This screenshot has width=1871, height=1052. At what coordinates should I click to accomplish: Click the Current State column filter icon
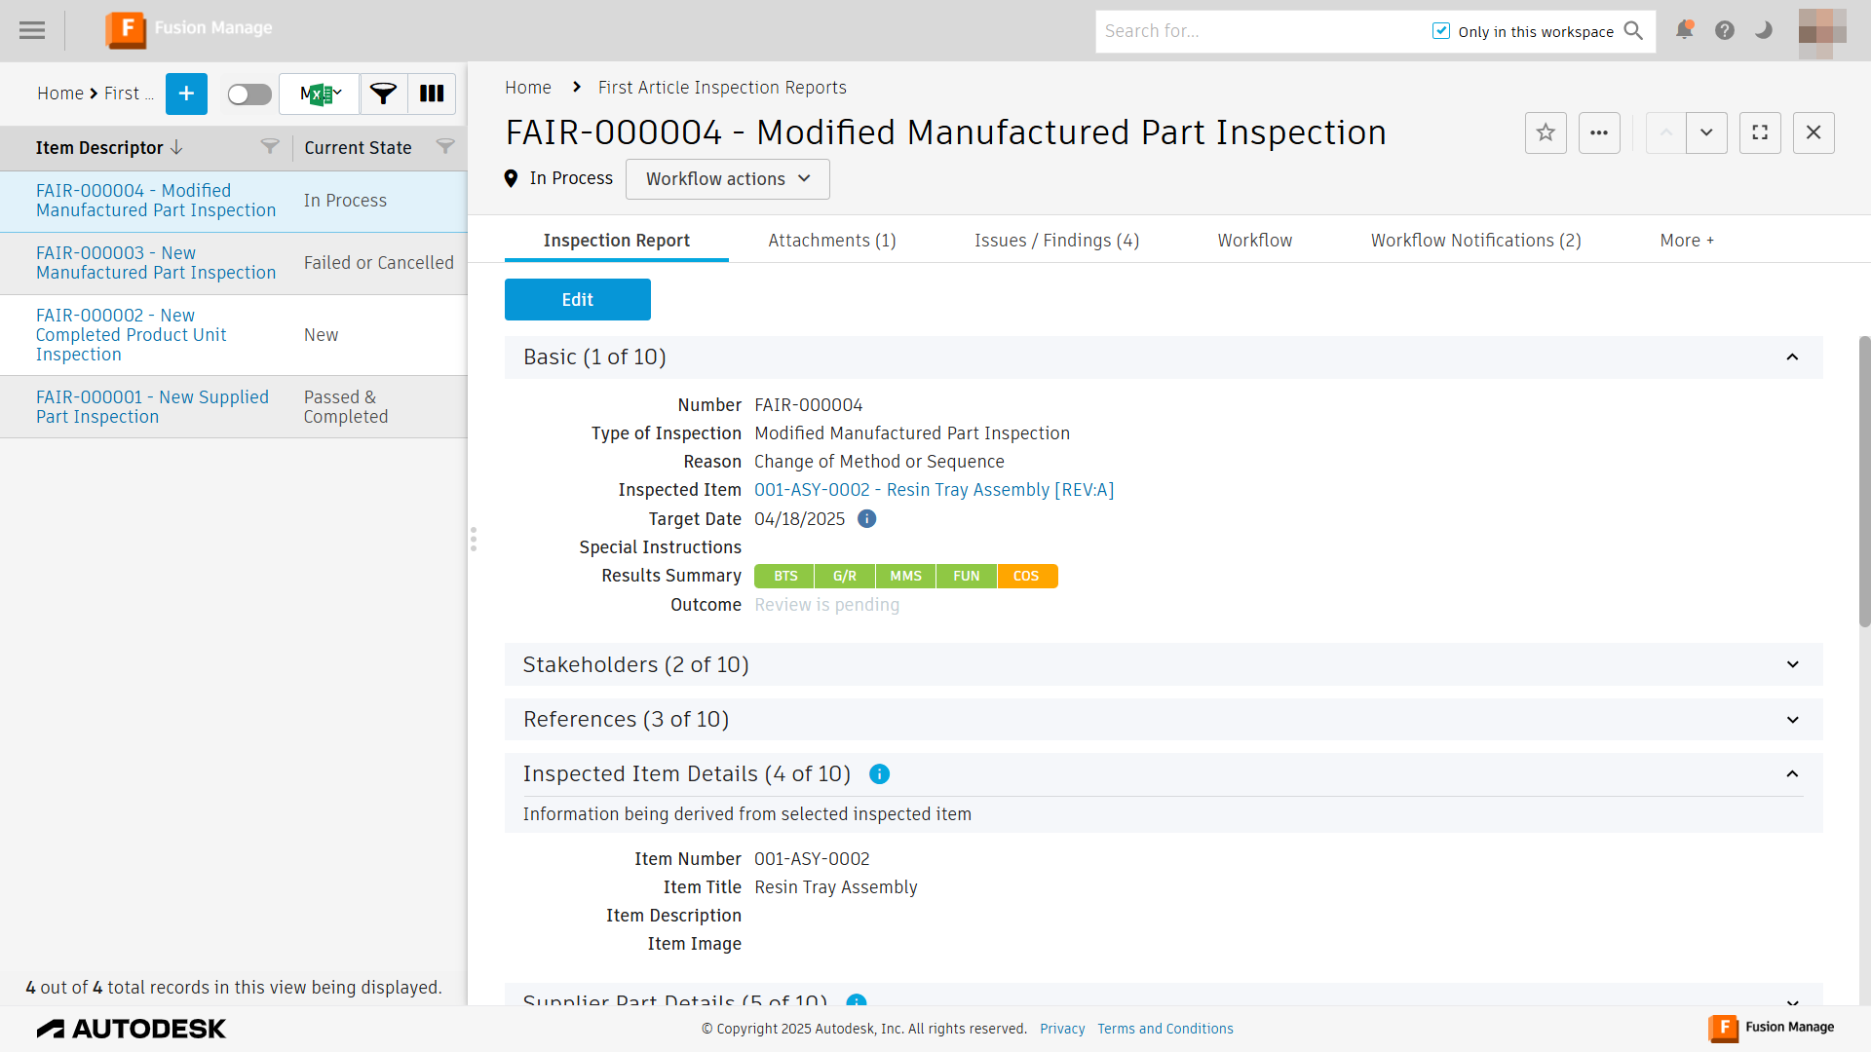445,146
